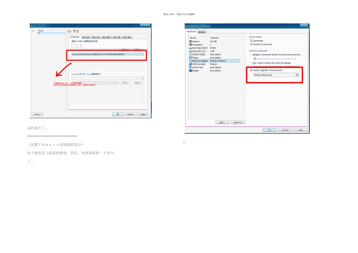Choose NAT network connection option

coord(251,63)
